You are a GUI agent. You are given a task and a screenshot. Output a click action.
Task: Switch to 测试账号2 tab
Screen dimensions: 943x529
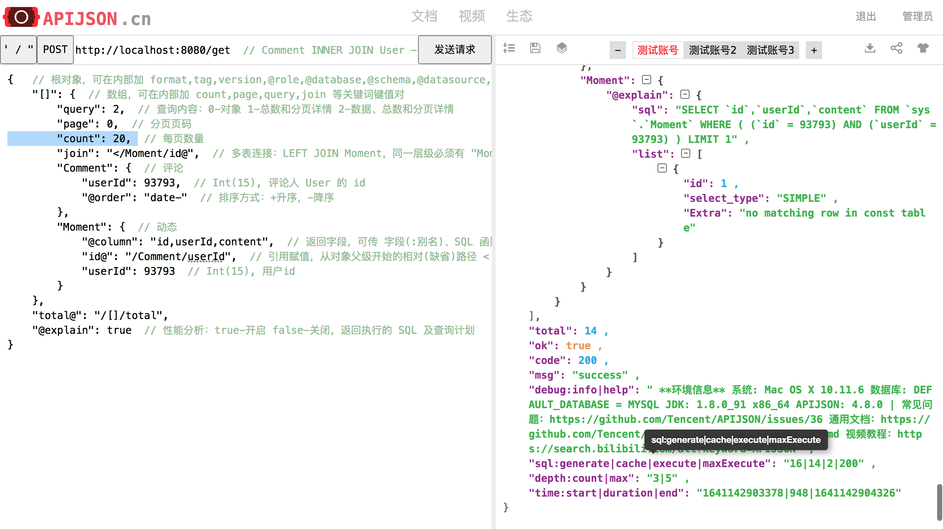coord(712,50)
